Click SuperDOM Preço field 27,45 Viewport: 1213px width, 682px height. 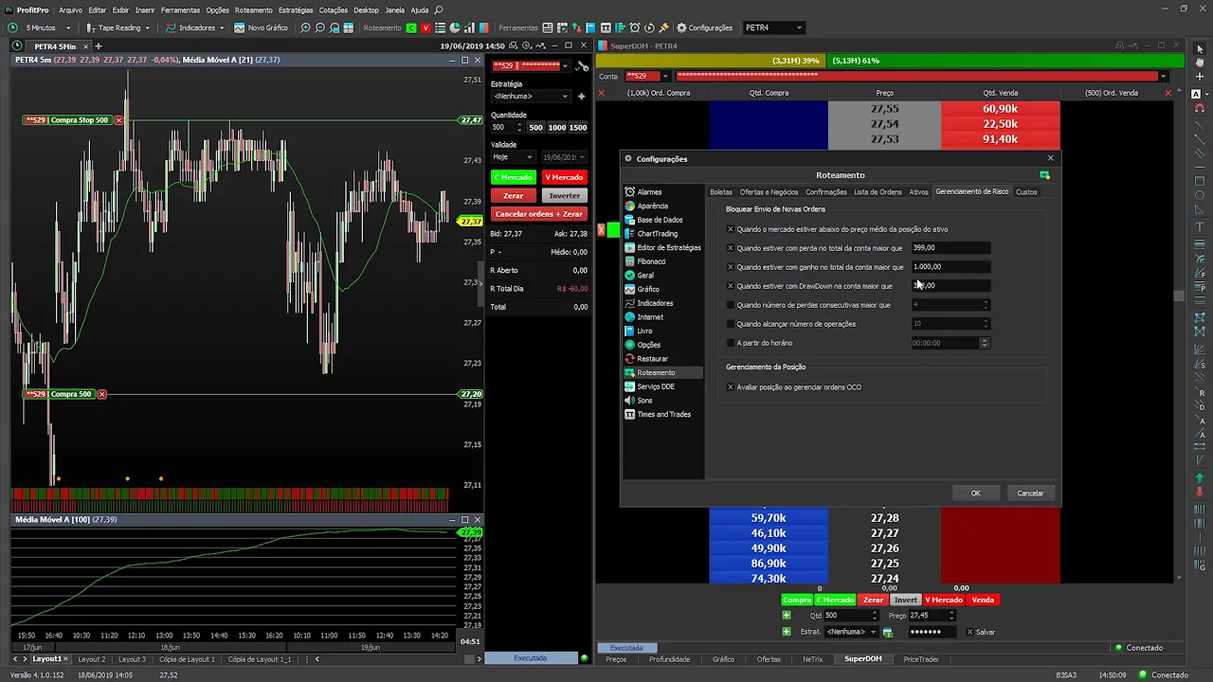932,616
